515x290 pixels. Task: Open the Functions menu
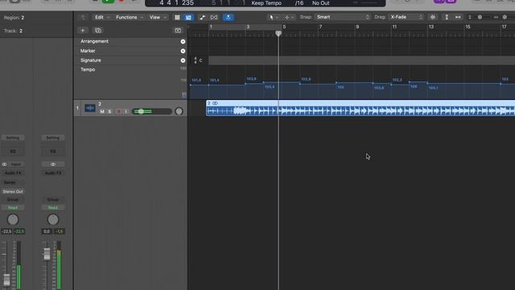(x=129, y=18)
